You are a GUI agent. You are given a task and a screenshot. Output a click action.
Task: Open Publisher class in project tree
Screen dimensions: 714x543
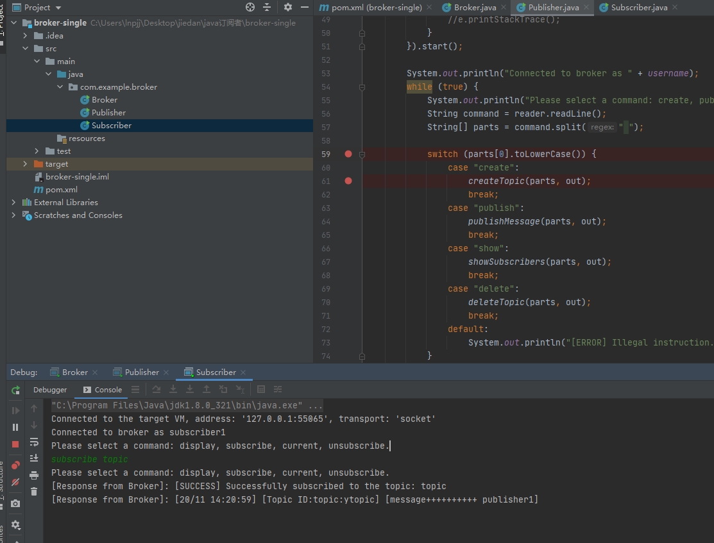108,113
